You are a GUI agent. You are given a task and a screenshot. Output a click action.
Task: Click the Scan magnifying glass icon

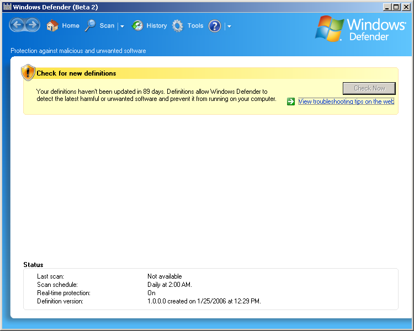[91, 25]
